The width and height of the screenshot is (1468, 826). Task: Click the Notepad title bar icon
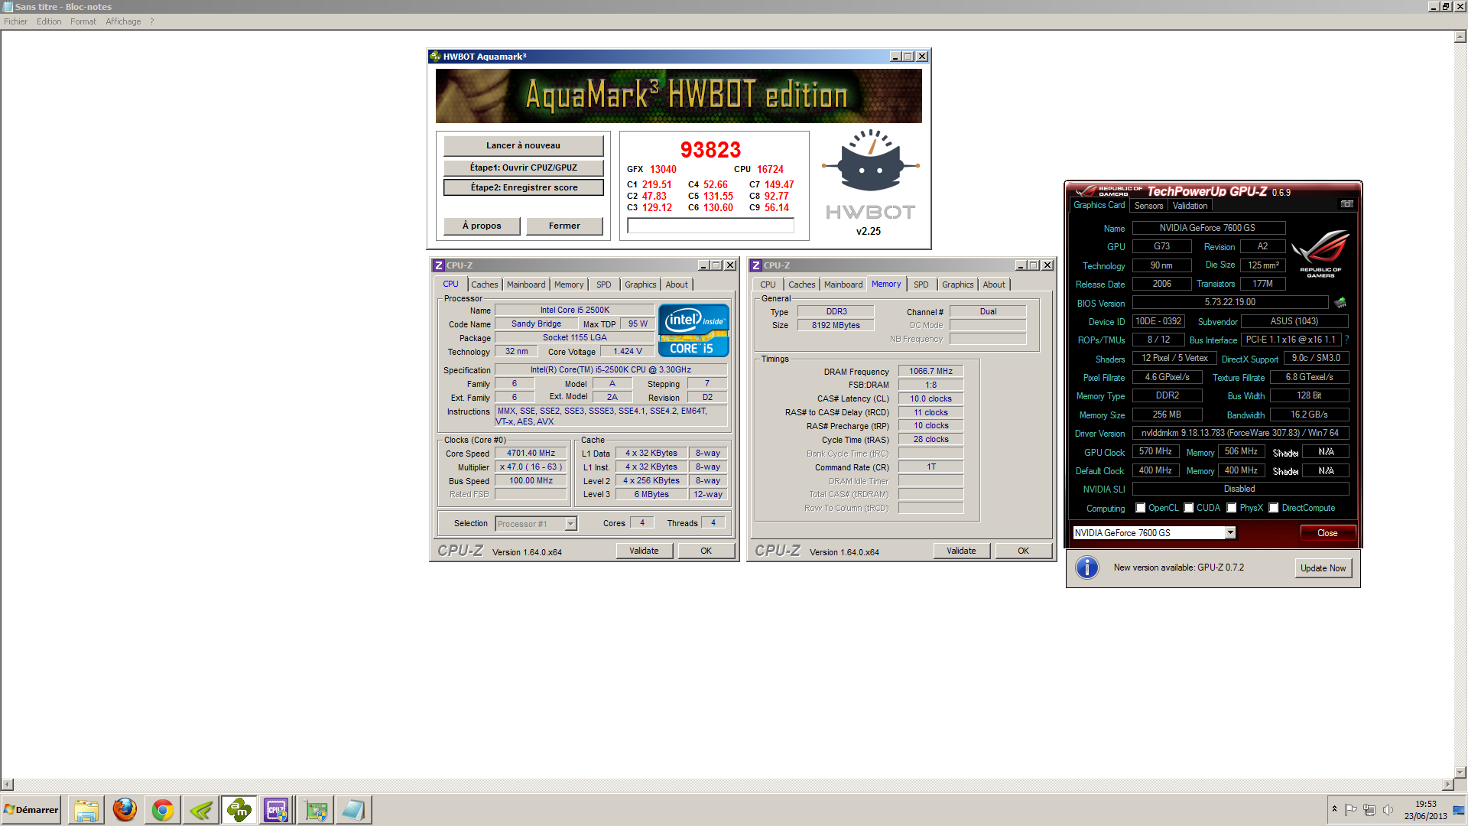point(8,6)
